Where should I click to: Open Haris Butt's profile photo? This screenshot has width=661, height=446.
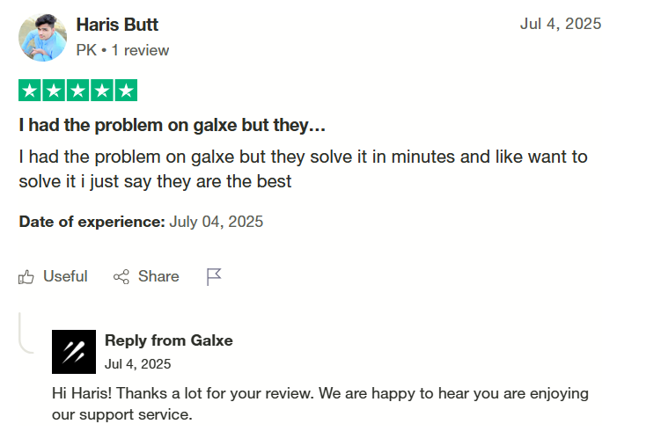42,38
